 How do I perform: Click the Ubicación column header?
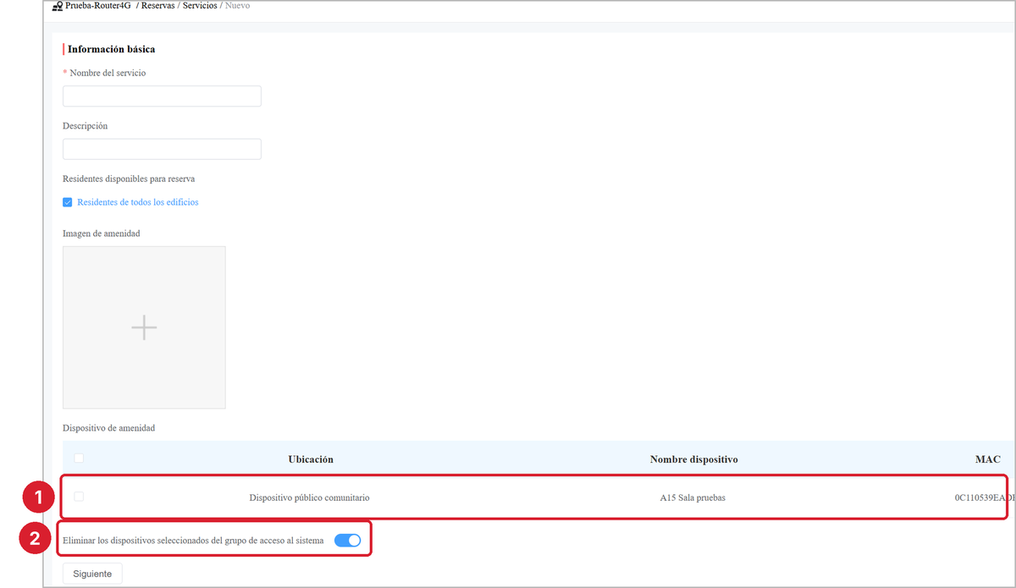311,459
